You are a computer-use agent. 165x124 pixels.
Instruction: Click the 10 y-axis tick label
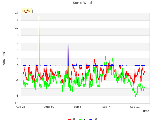click(16, 28)
